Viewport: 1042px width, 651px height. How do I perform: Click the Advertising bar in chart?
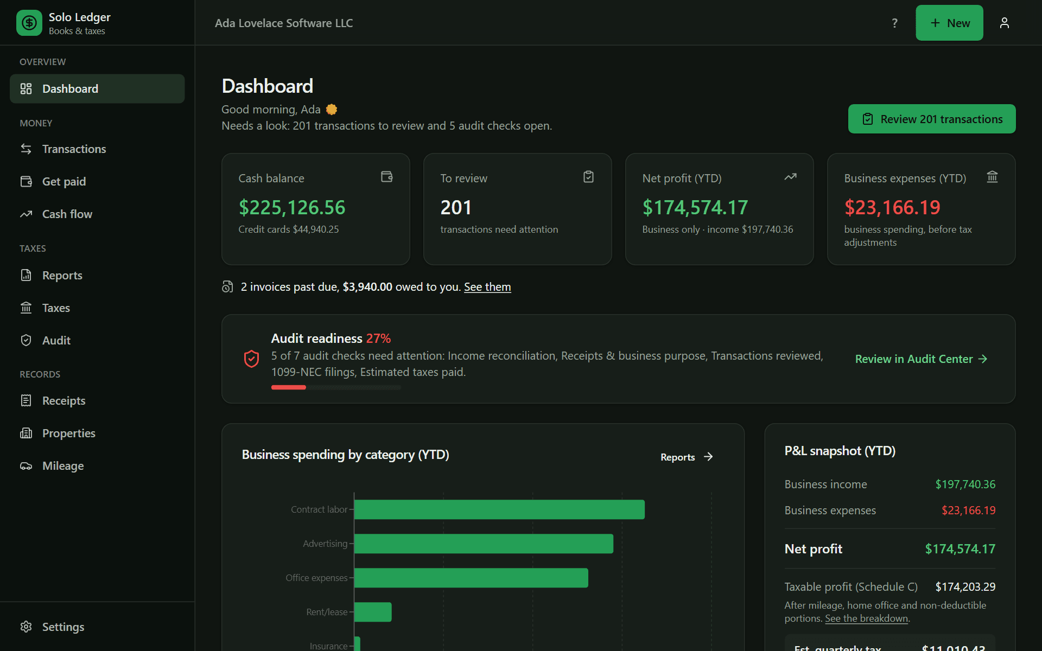click(x=484, y=544)
